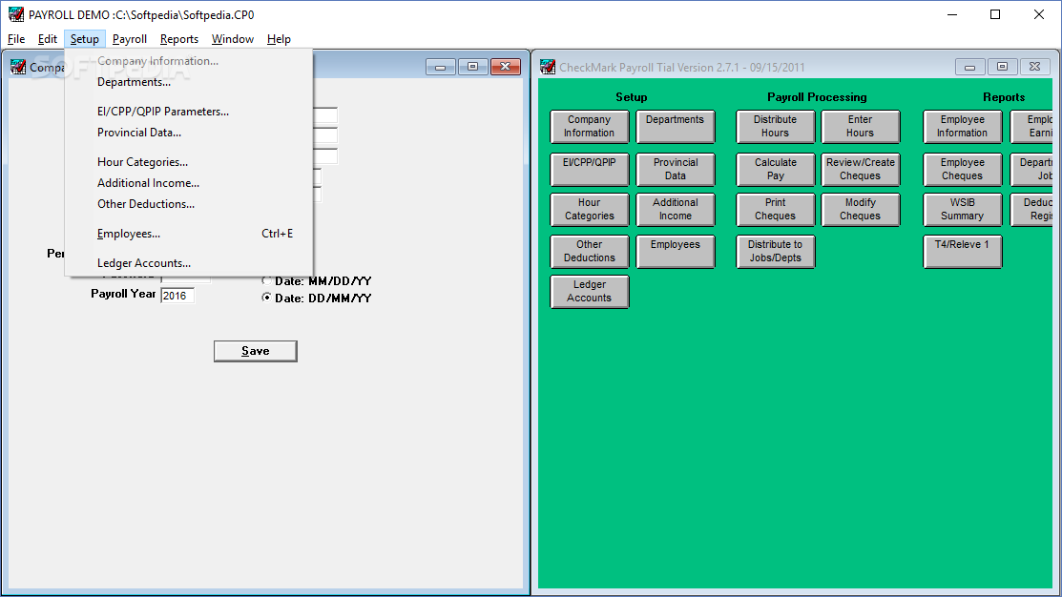Click the Payroll Year input field
The width and height of the screenshot is (1062, 597).
(x=177, y=296)
